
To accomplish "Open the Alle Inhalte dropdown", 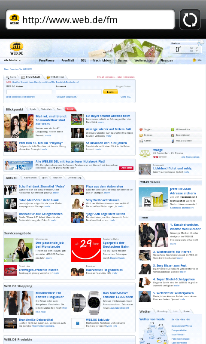I will [12, 60].
